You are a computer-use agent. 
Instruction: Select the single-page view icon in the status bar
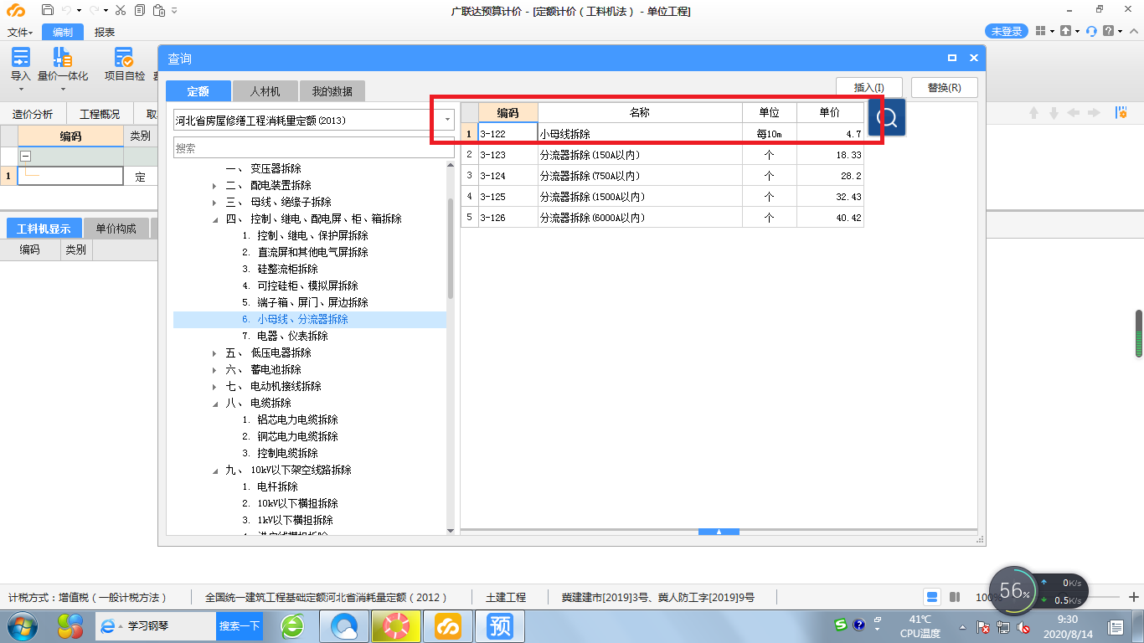932,597
